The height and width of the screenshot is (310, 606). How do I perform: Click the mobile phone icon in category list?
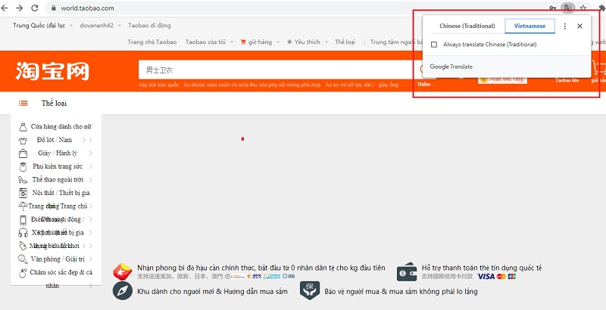tap(23, 220)
